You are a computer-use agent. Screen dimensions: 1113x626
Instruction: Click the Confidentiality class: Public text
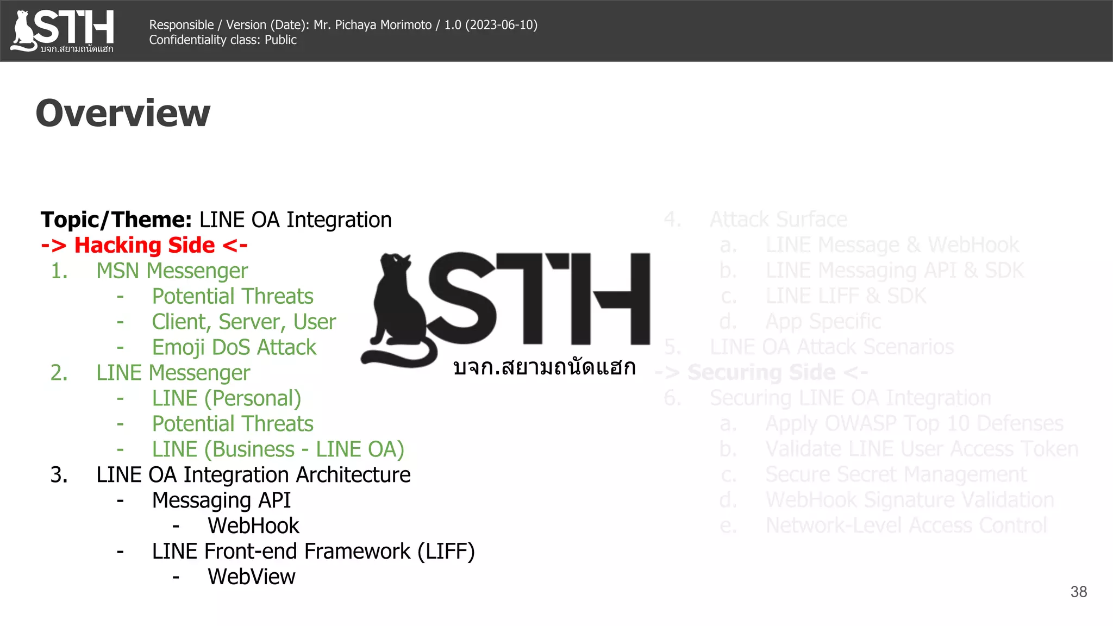[223, 40]
